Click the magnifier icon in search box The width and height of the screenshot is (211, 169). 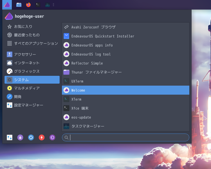pyautogui.click(x=66, y=137)
